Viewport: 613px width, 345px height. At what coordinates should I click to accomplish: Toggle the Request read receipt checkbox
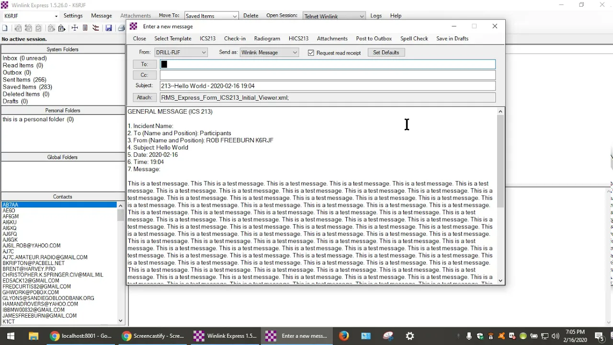pos(311,53)
